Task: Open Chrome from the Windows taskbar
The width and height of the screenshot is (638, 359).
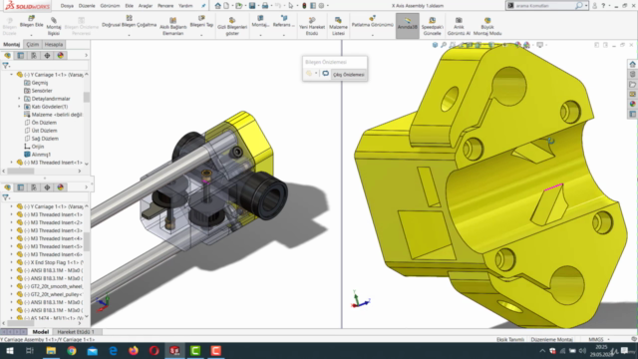Action: [x=72, y=350]
